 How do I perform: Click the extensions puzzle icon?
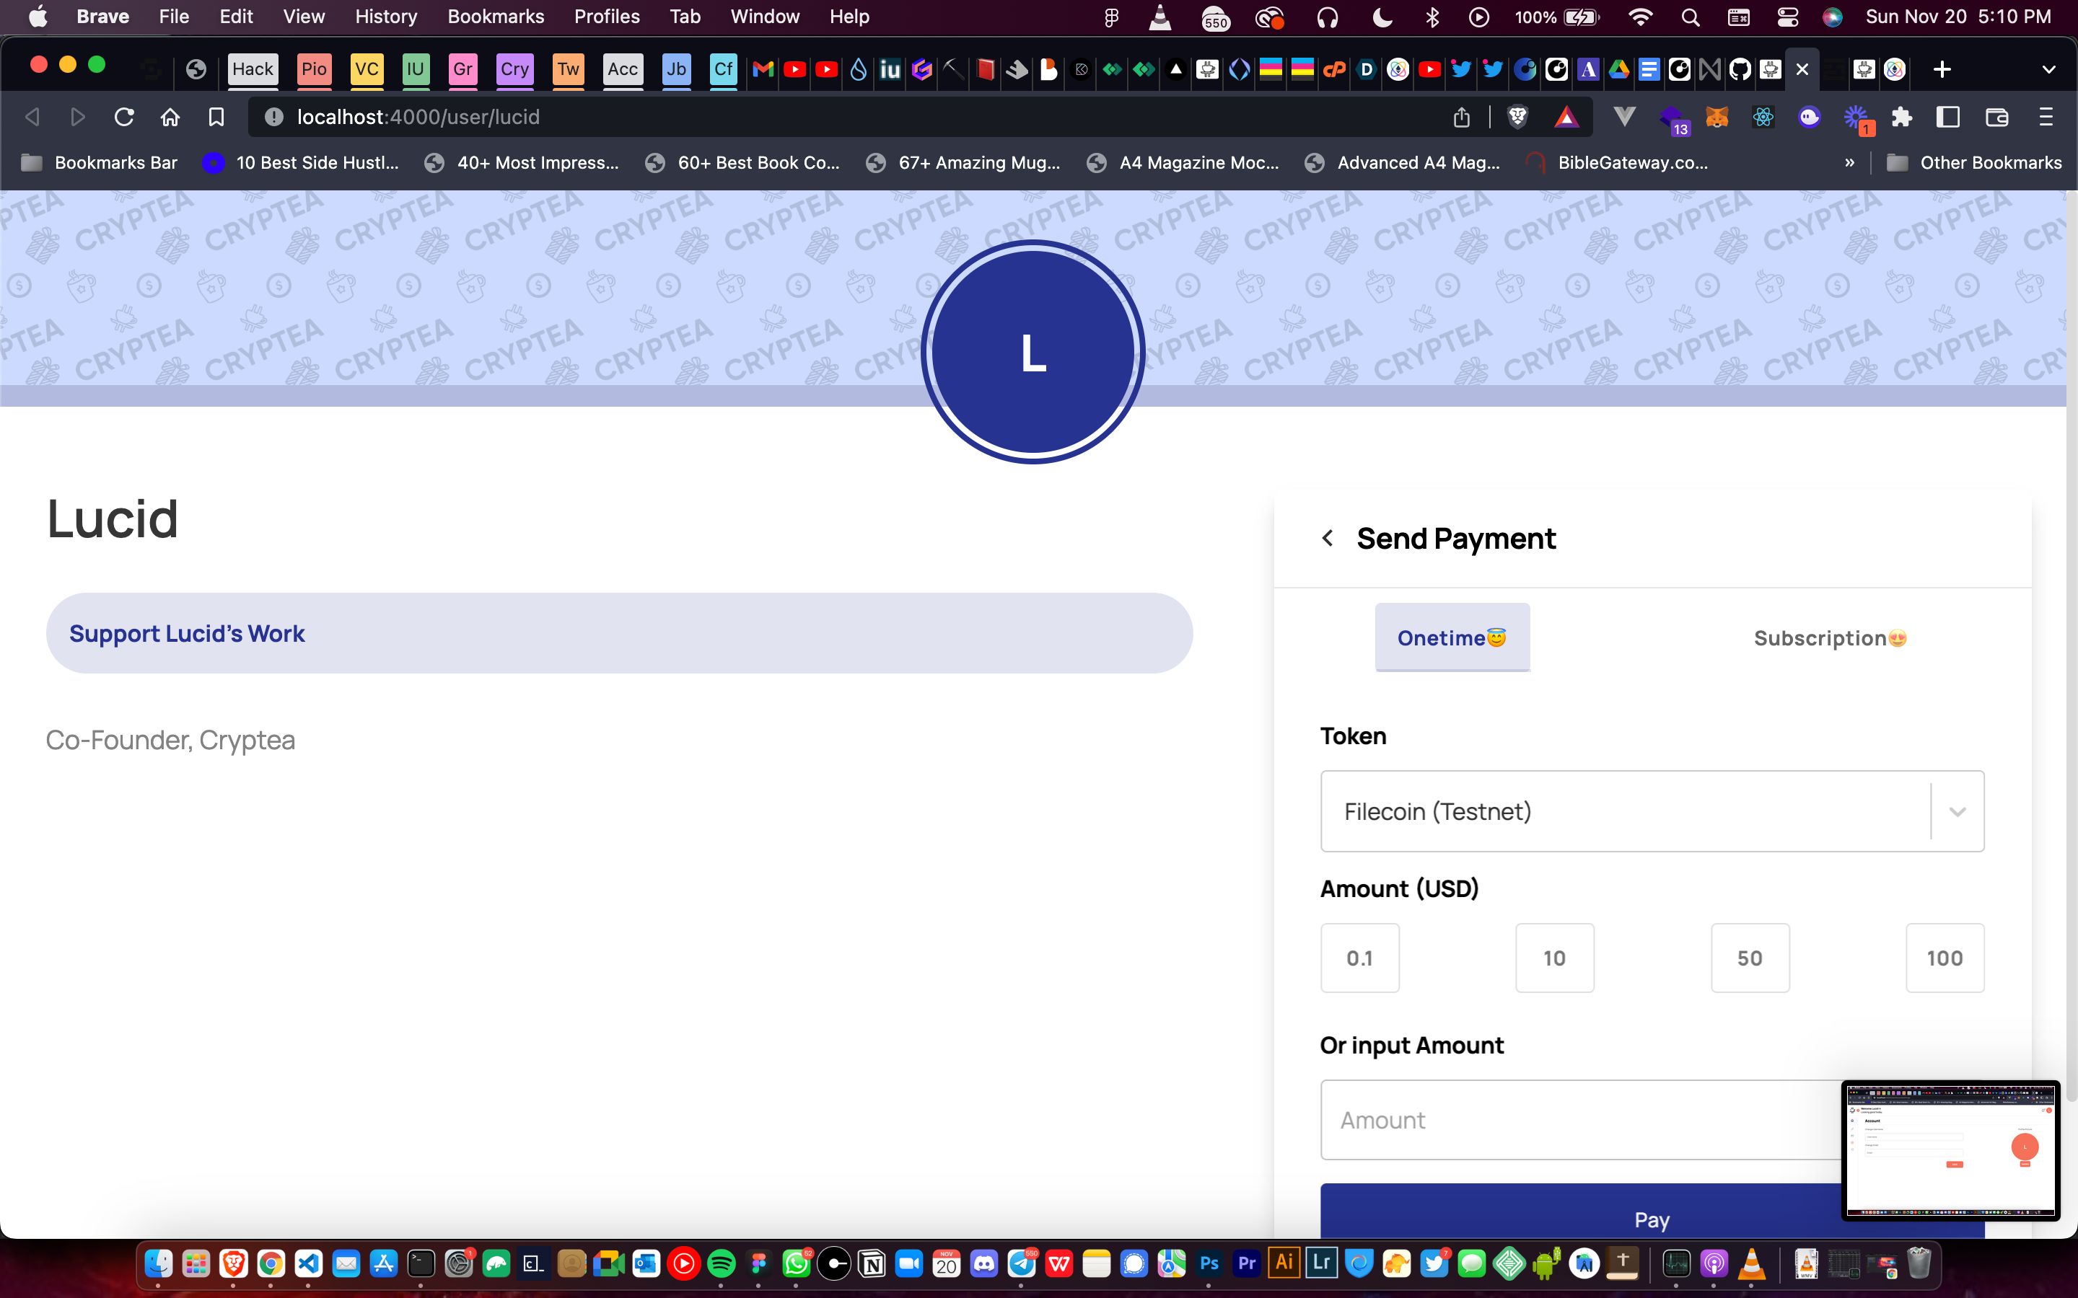(1898, 118)
